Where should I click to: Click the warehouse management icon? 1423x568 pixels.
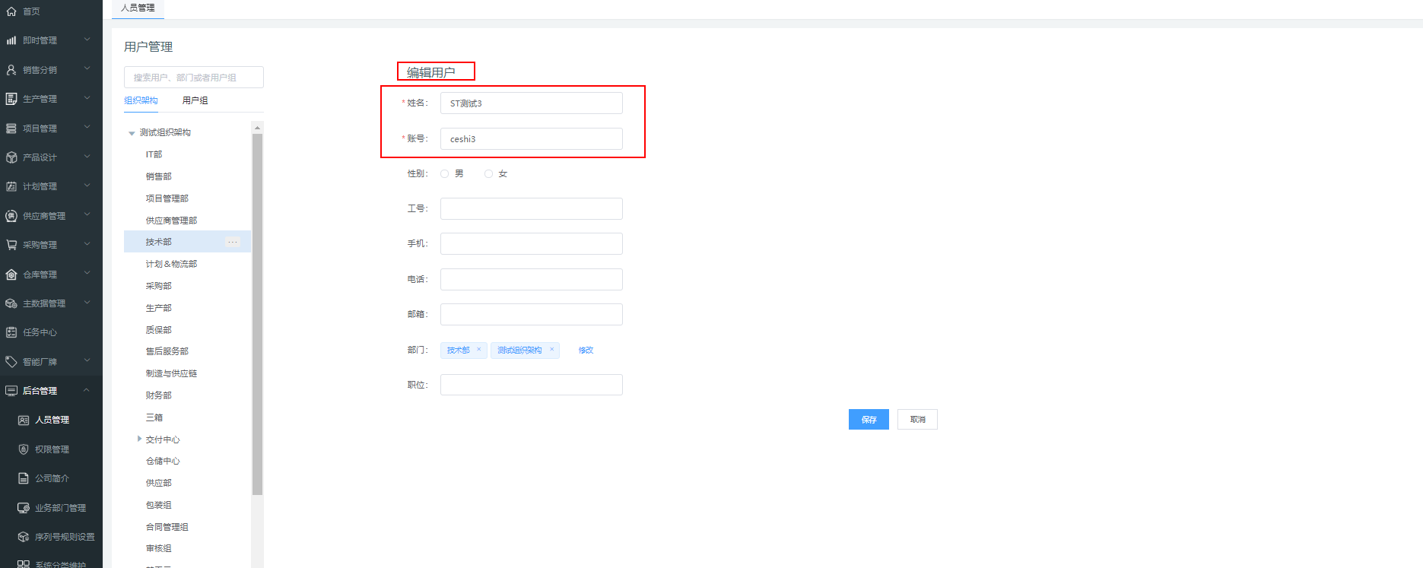point(11,274)
